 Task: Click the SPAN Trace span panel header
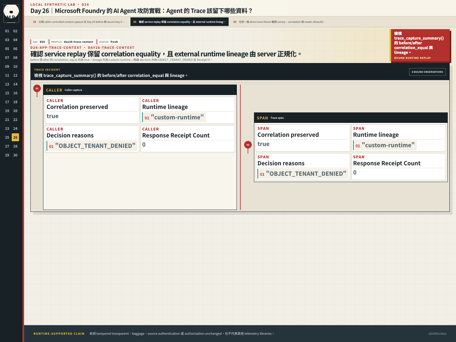pyautogui.click(x=351, y=118)
